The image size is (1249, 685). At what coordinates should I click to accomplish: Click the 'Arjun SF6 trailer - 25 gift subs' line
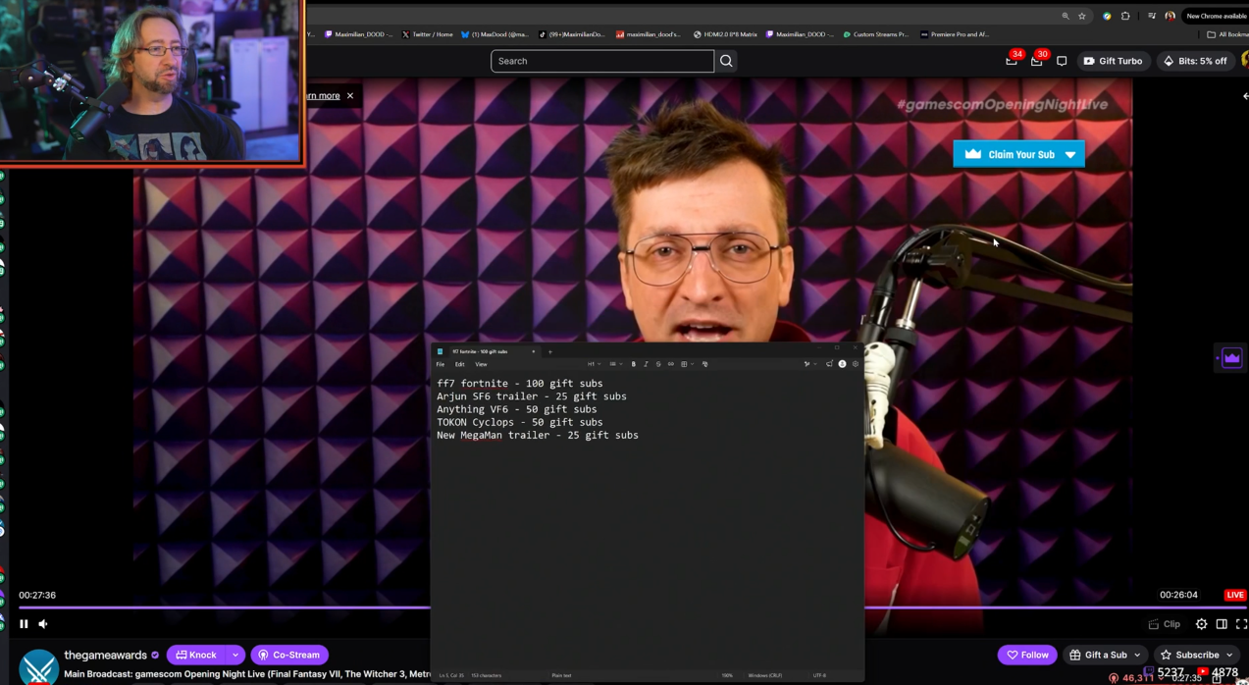click(532, 396)
